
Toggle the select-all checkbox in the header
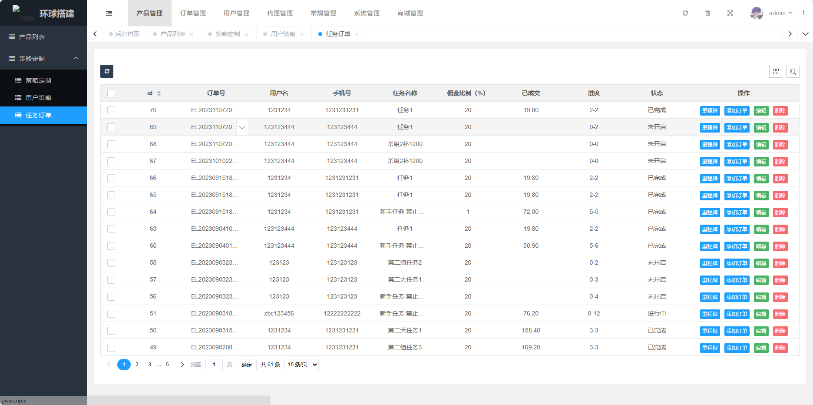coord(111,93)
